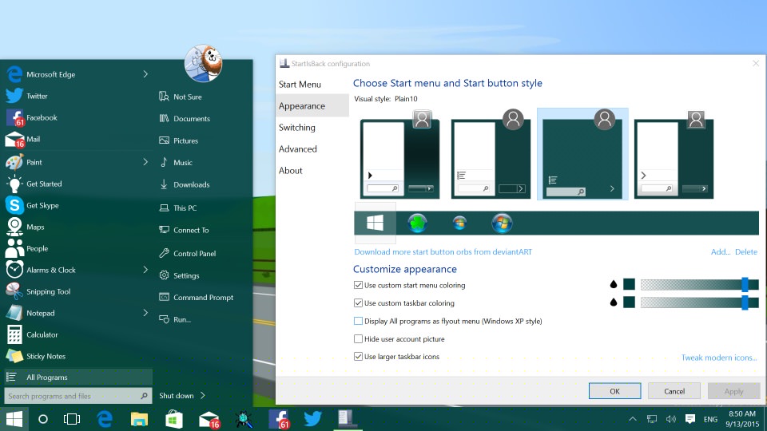The width and height of the screenshot is (767, 431).
Task: Pick the Windows 7 style start orb
Action: [x=502, y=223]
